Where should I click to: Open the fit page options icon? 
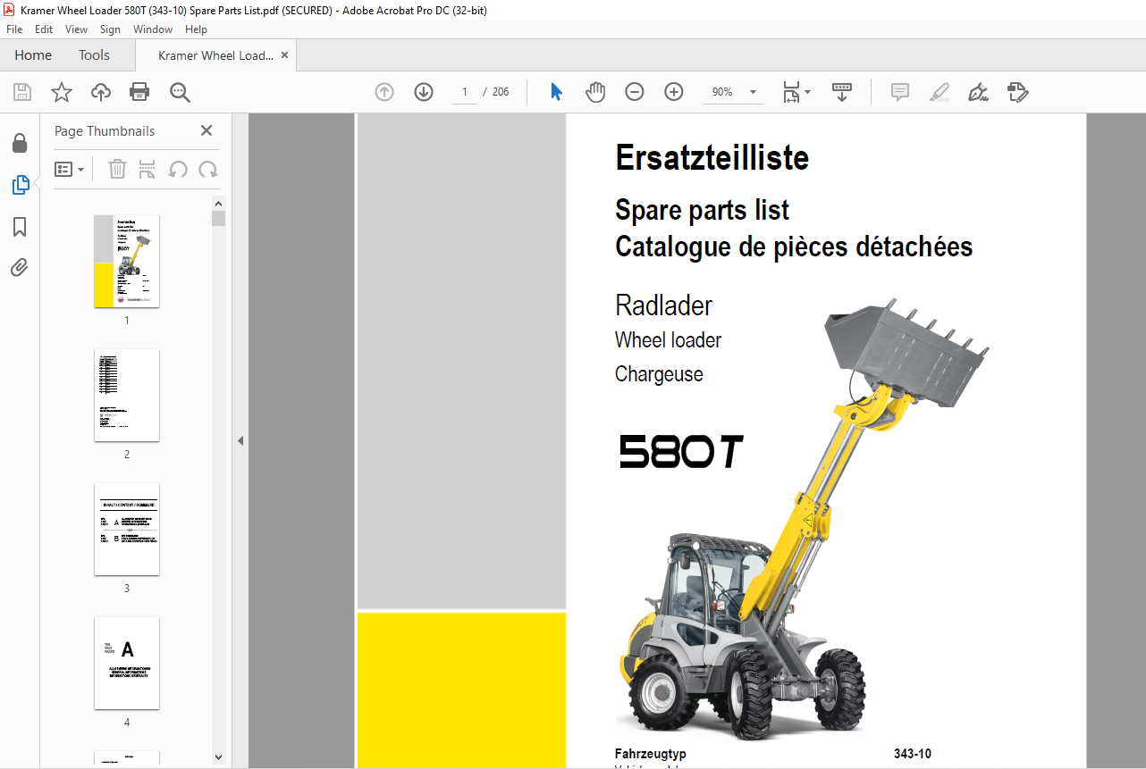click(796, 92)
